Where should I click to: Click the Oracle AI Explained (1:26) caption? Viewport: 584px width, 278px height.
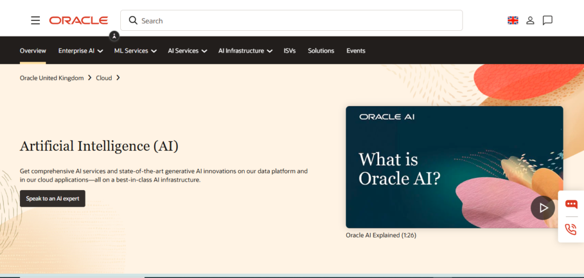tap(381, 235)
